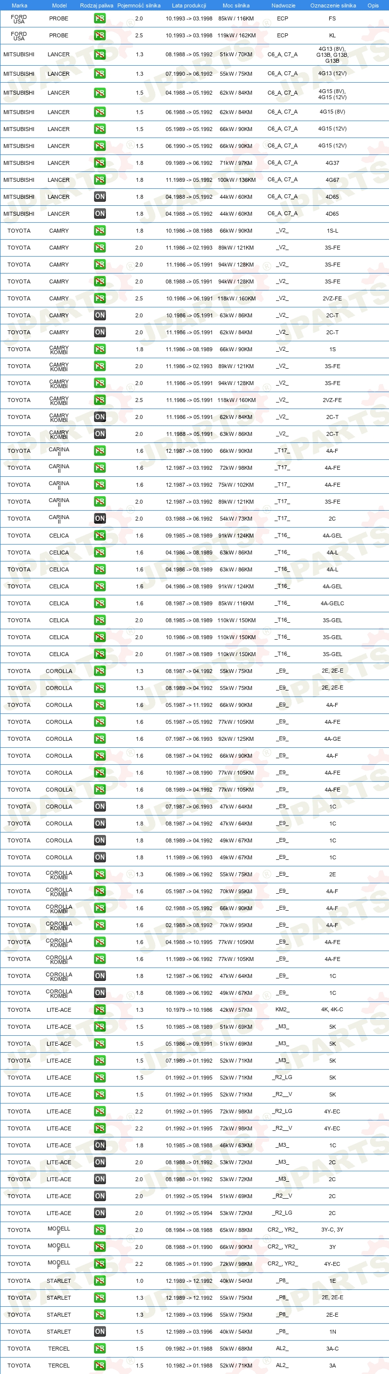Click the '3A-C' engine code cell

pyautogui.click(x=332, y=1349)
